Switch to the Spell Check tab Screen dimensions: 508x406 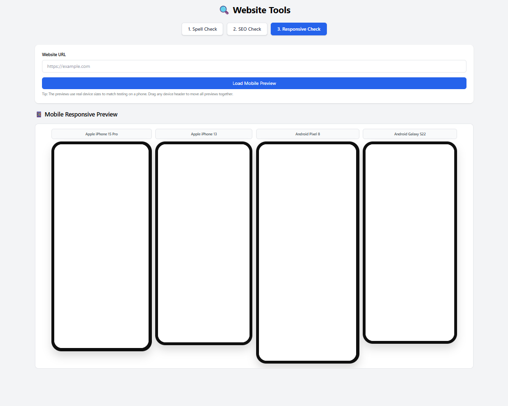[202, 29]
